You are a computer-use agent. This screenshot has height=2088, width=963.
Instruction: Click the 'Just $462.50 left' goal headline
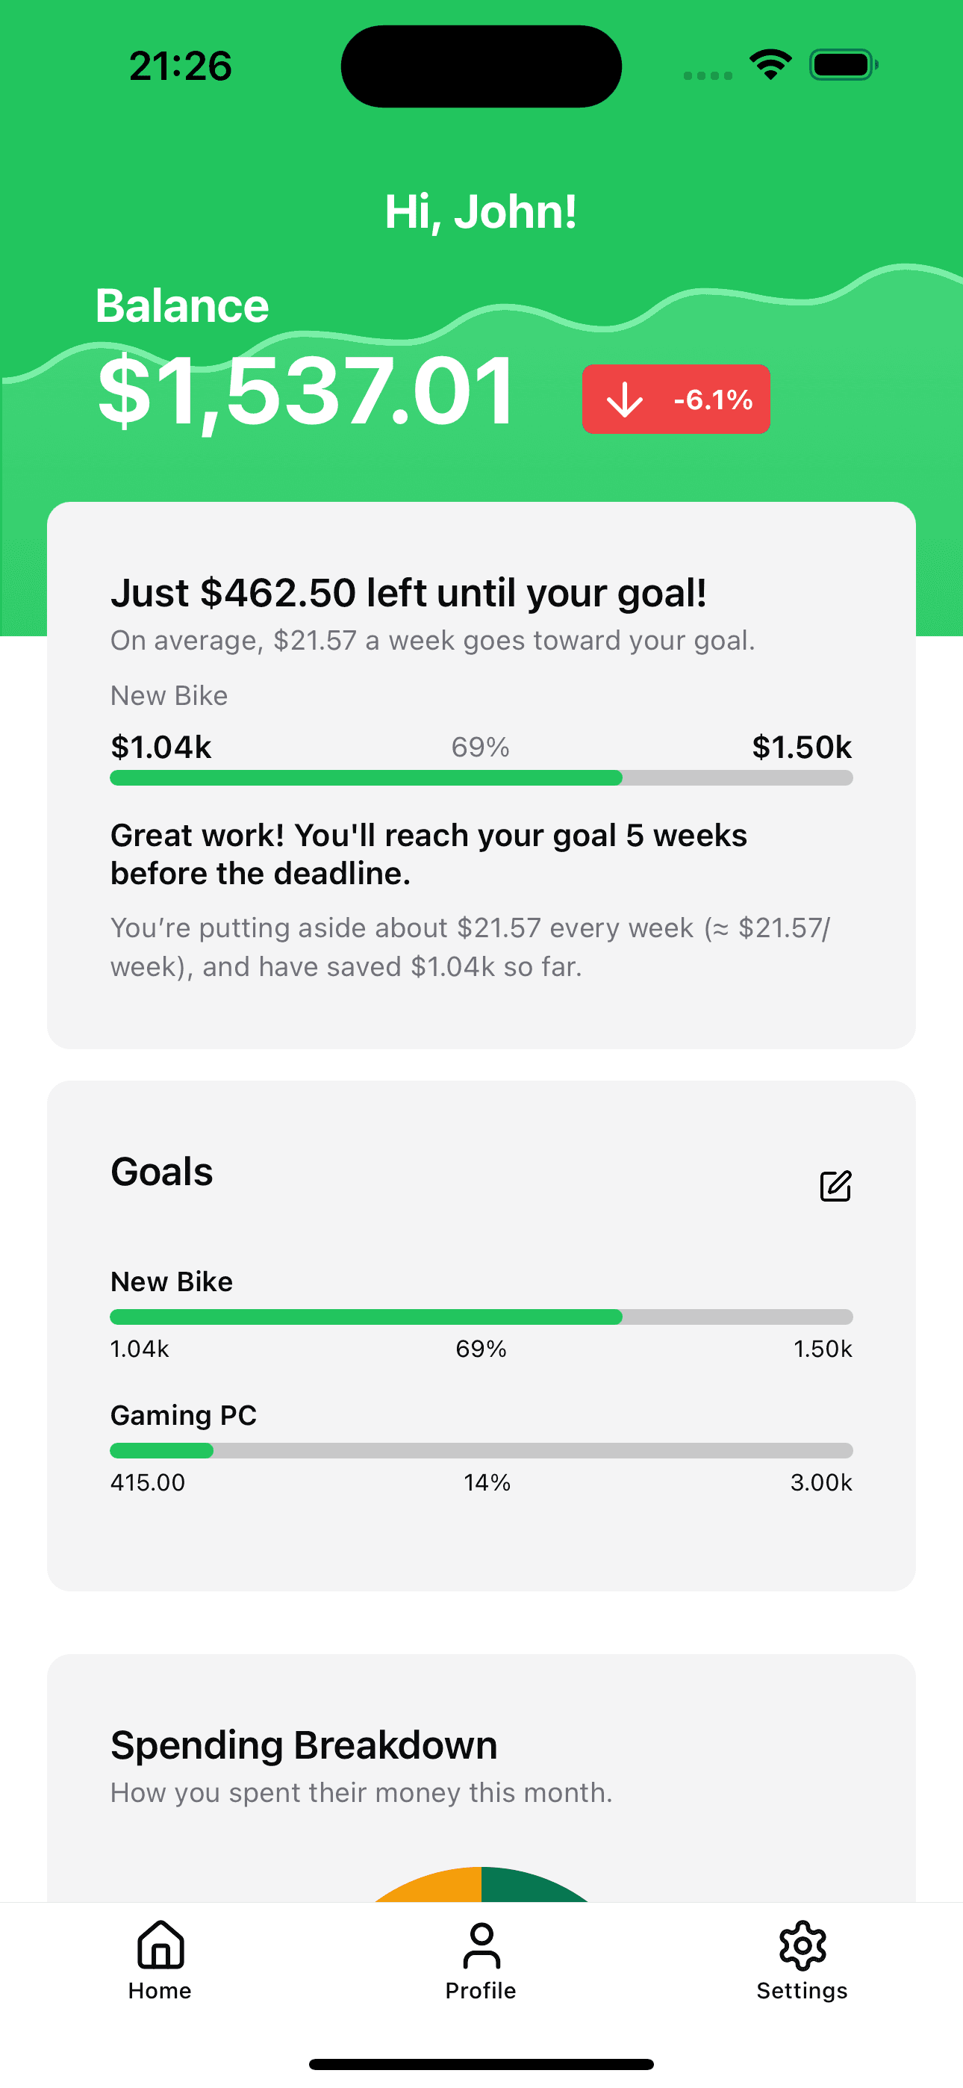tap(408, 594)
